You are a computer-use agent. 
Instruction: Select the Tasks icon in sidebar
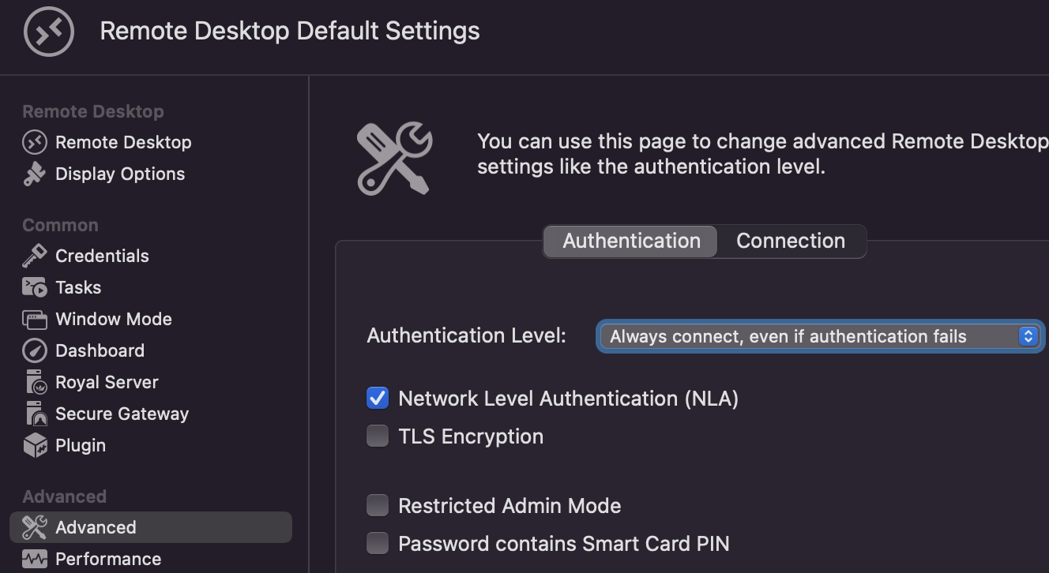point(35,287)
